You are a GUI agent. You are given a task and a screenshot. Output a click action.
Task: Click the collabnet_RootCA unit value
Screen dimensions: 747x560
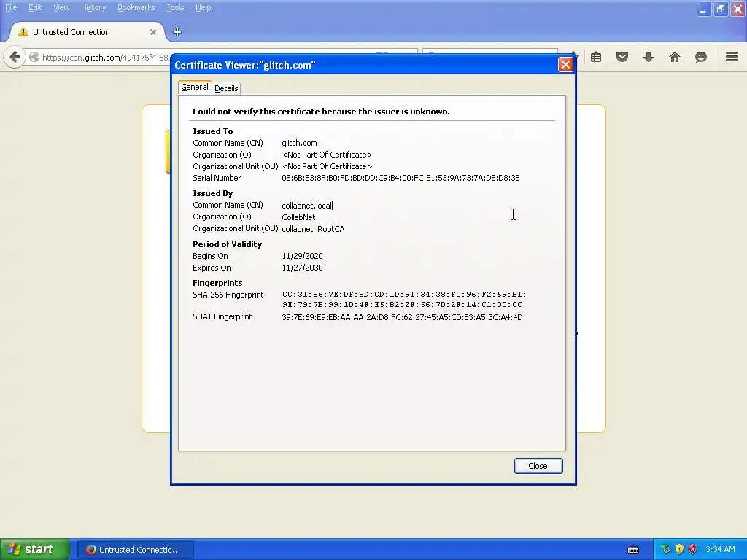[x=313, y=229]
